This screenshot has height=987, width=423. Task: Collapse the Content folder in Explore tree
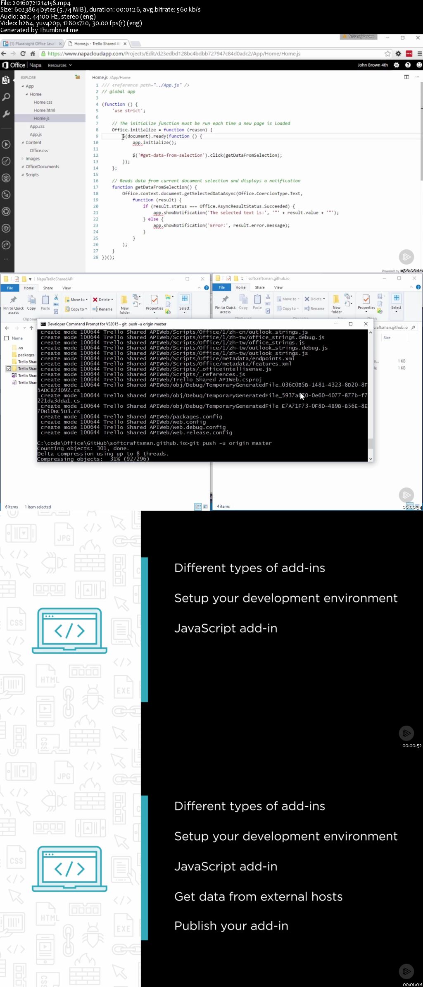(23, 143)
